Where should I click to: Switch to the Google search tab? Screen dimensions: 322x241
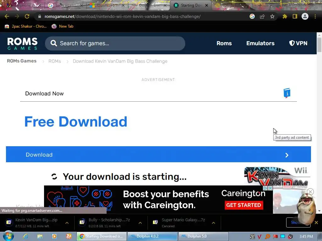point(65,5)
